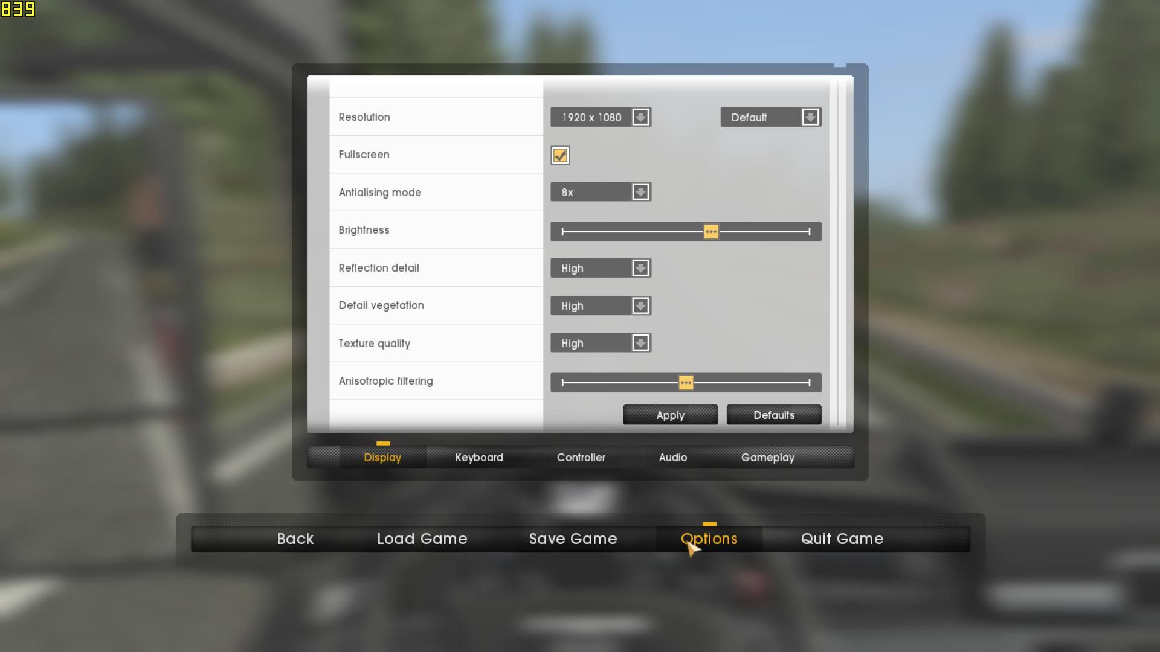Switch to the Keyboard tab
This screenshot has width=1160, height=652.
[479, 458]
